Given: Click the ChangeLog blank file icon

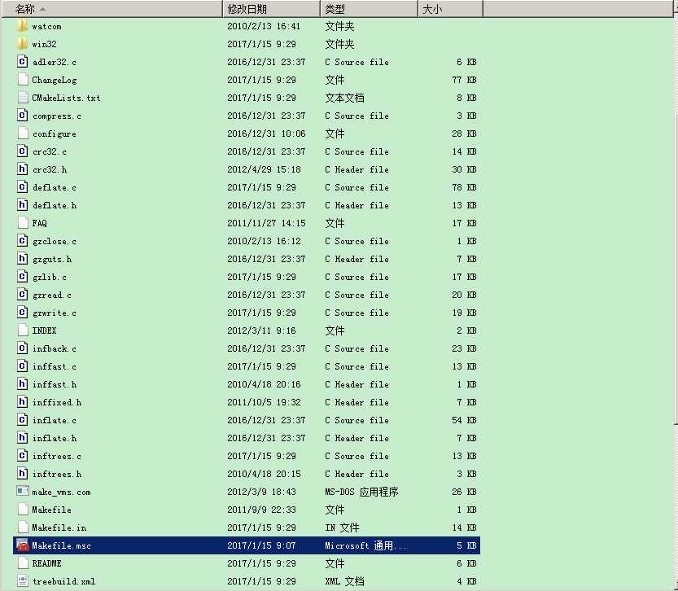Looking at the screenshot, I should pos(23,80).
